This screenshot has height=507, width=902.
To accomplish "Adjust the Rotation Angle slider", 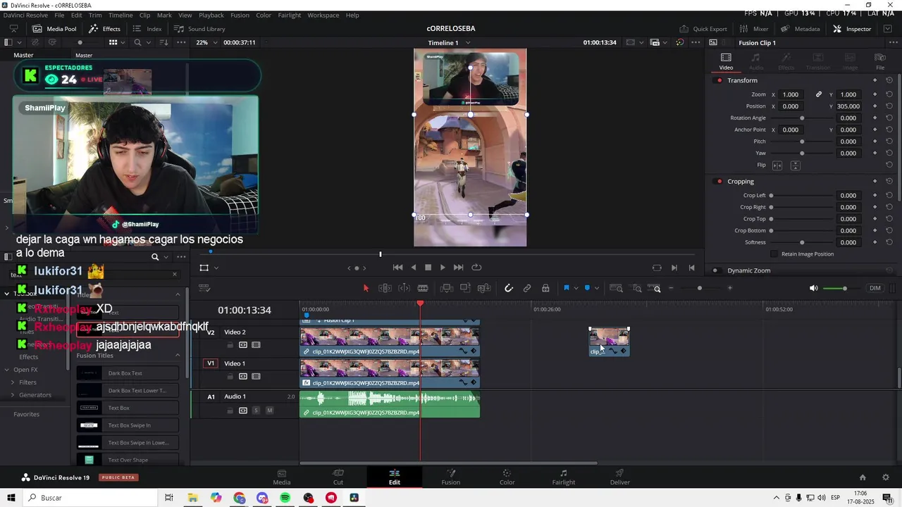I will pyautogui.click(x=802, y=118).
